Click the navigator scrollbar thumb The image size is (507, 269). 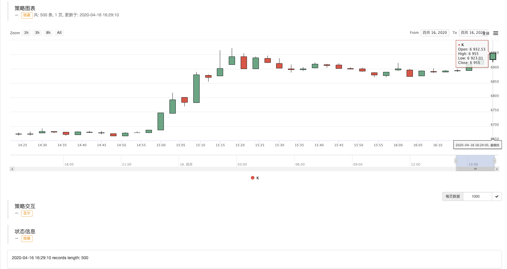pos(475,169)
